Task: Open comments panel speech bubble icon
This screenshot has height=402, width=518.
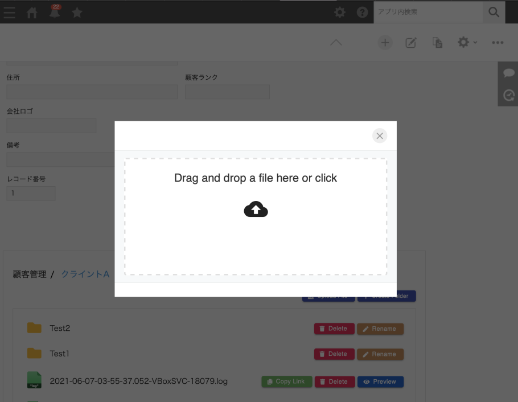Action: pos(509,73)
